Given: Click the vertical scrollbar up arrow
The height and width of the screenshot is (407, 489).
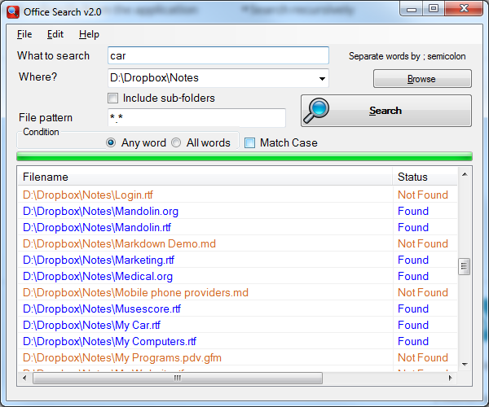Looking at the screenshot, I should click(x=465, y=174).
